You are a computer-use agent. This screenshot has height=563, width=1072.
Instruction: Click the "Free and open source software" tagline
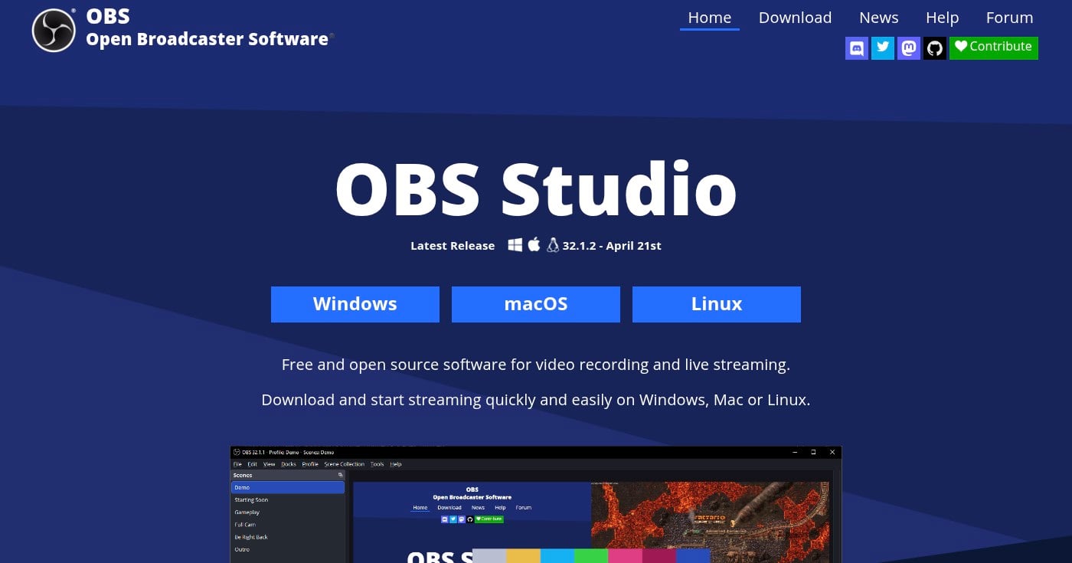(x=536, y=365)
